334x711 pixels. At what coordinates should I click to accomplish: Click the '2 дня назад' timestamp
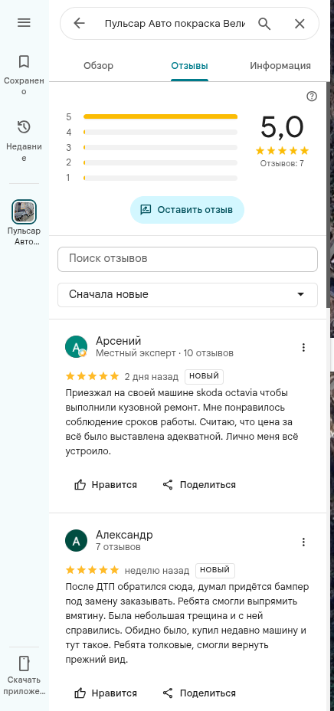pyautogui.click(x=152, y=377)
